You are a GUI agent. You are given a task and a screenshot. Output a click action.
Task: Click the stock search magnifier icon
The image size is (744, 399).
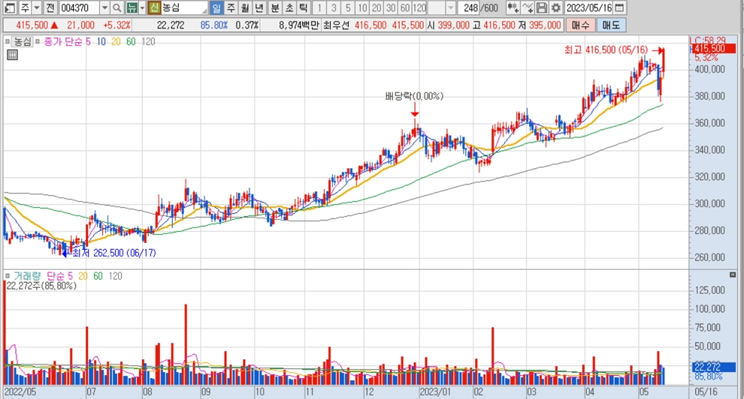(x=117, y=7)
